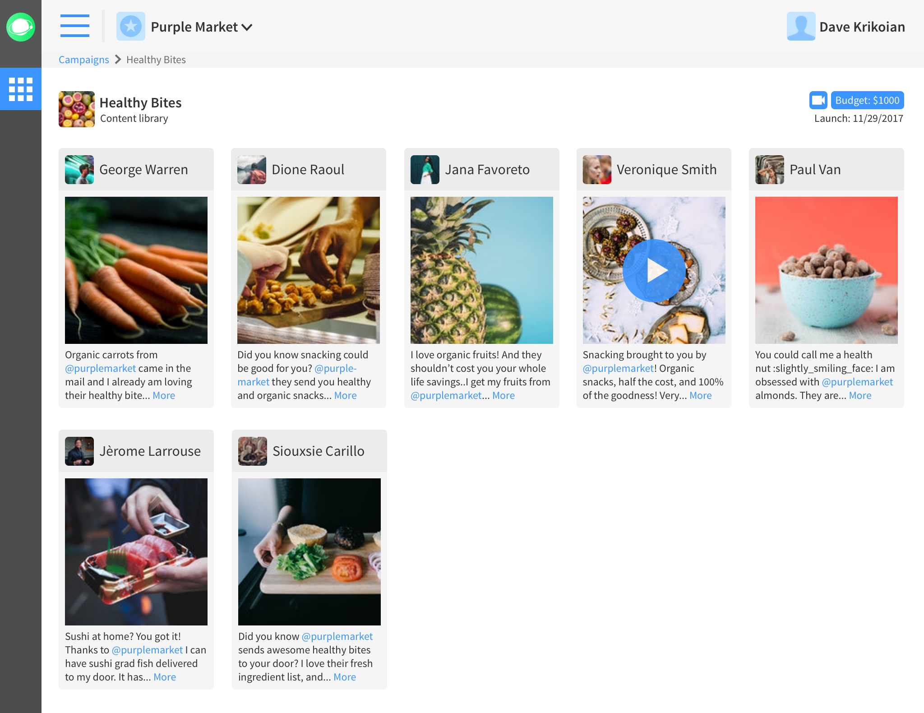The image size is (924, 713).
Task: Click Dave Krikoian's profile avatar
Action: point(800,27)
